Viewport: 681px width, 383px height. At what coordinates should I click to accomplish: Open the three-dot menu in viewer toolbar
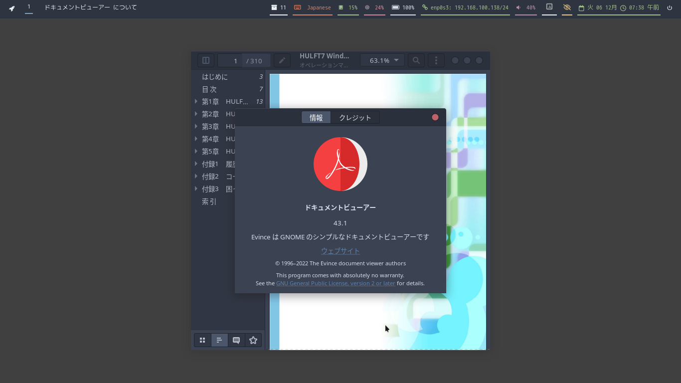click(x=436, y=60)
